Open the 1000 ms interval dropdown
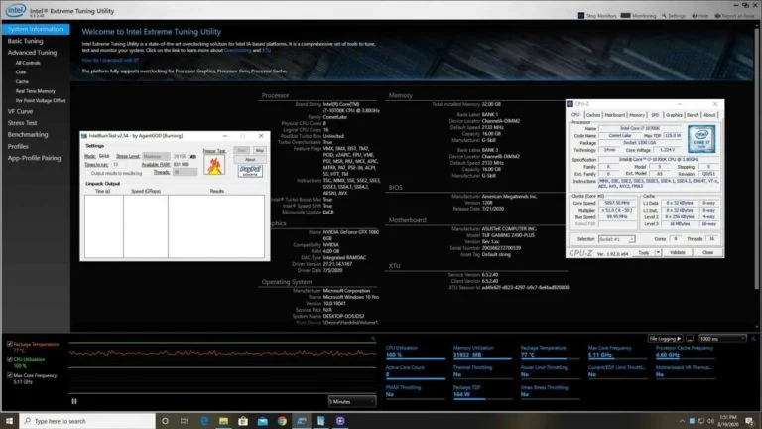This screenshot has width=762, height=429. [x=722, y=338]
